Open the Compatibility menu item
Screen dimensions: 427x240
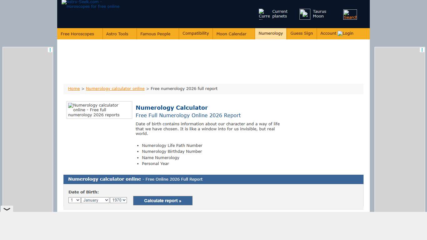[196, 33]
